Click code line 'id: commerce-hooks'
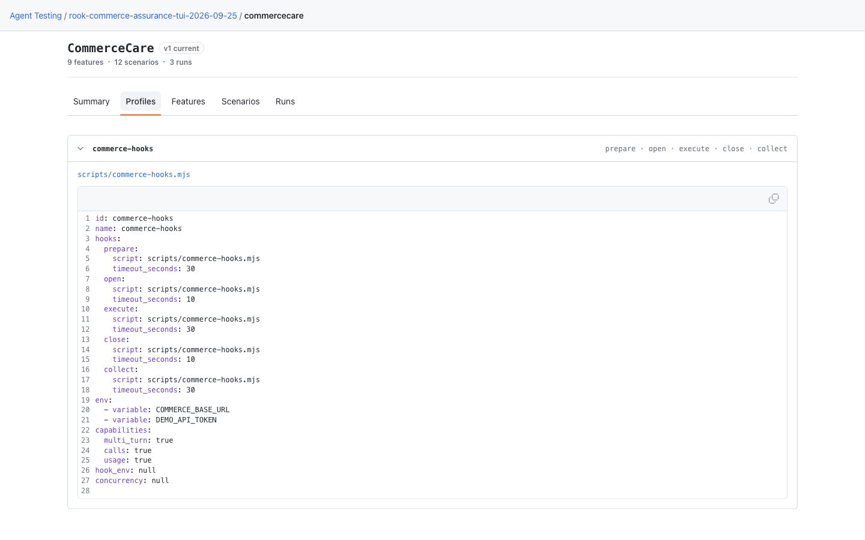 [134, 218]
